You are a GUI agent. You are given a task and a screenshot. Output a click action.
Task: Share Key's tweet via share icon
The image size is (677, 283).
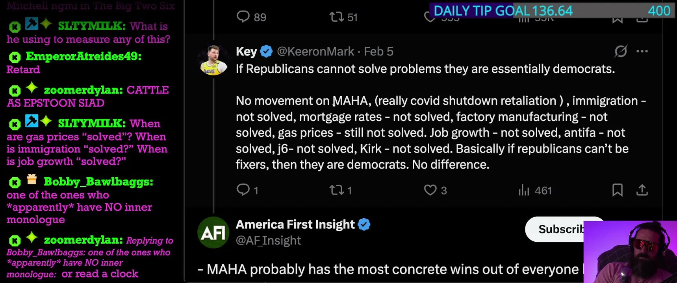click(x=642, y=190)
